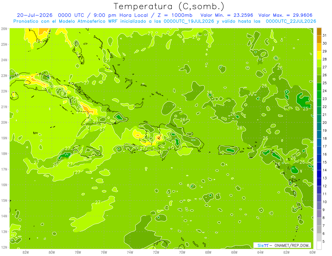
Task: Click the "20N" latitude axis label
Action: pos(4,122)
